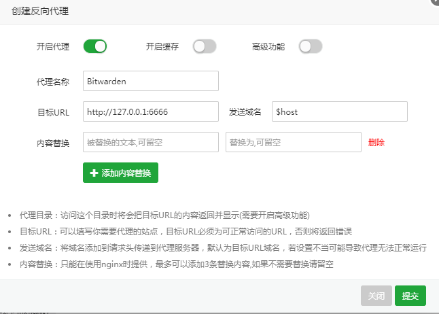
Task: Click the 代理目录 help text line
Action: tap(164, 215)
